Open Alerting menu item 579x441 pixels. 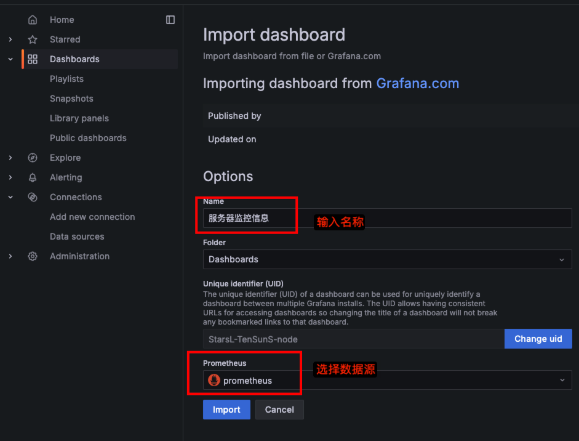pyautogui.click(x=66, y=177)
